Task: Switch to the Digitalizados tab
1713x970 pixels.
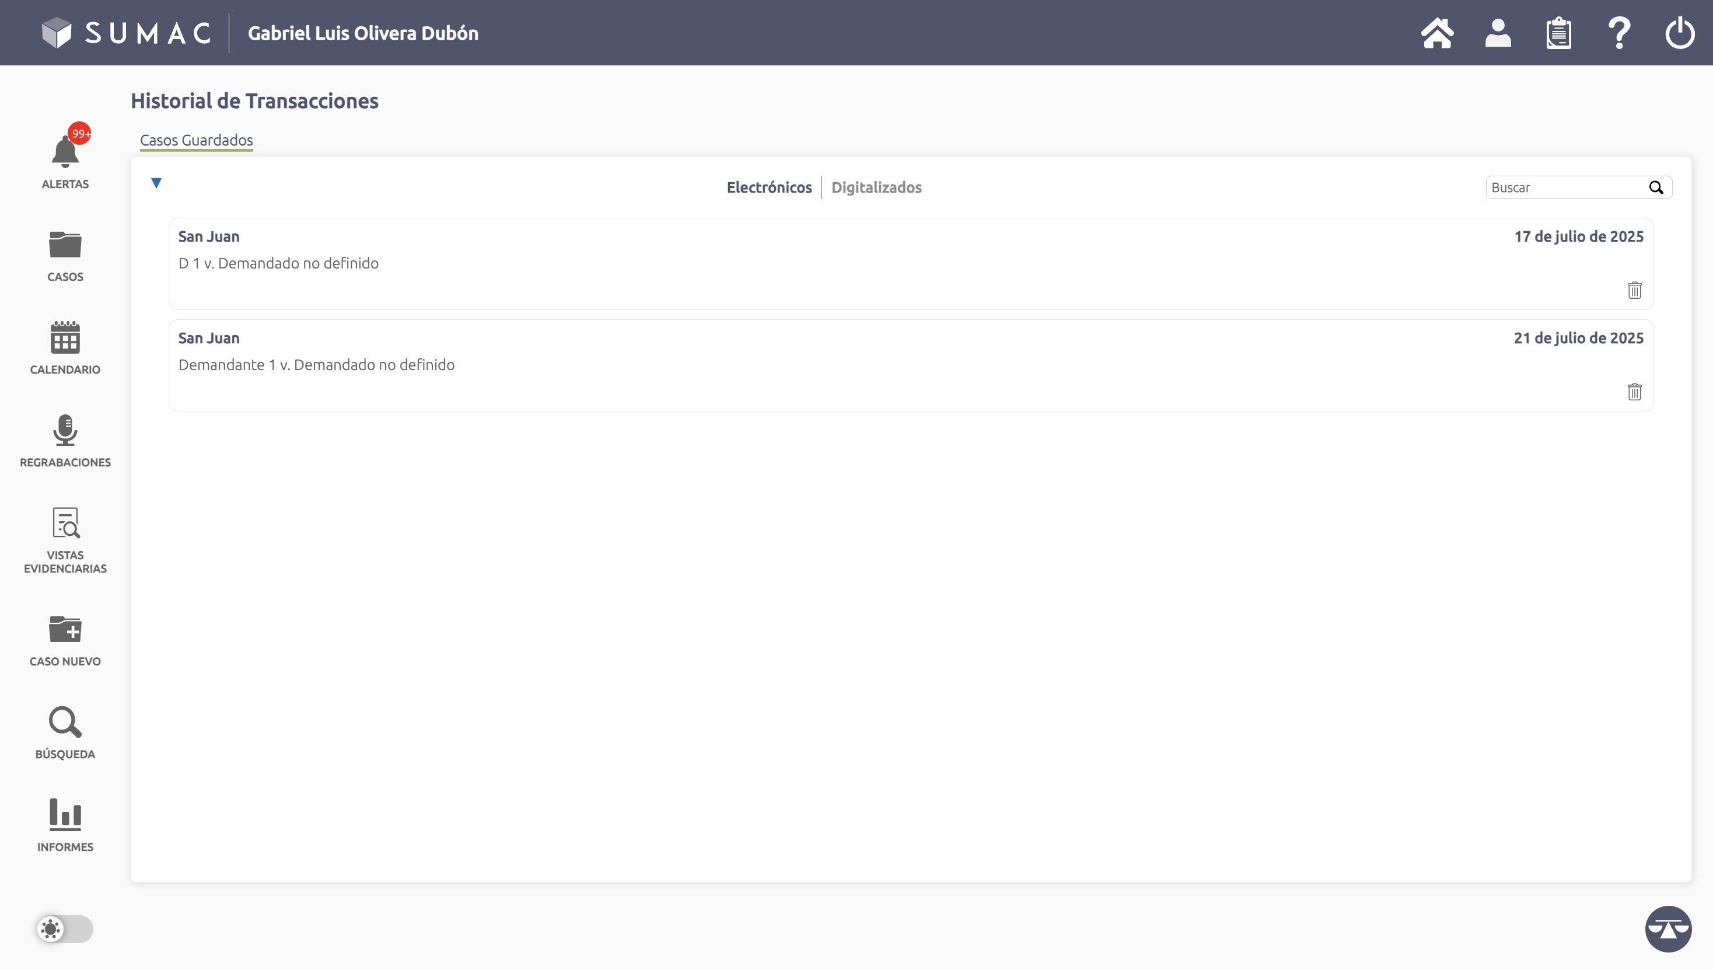Action: tap(876, 188)
